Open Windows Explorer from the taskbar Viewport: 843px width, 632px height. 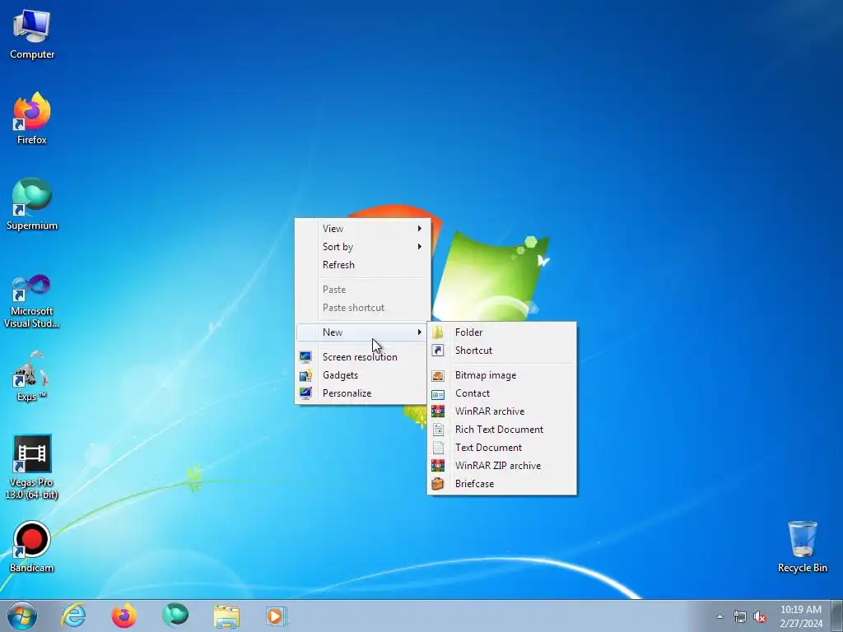(x=226, y=616)
